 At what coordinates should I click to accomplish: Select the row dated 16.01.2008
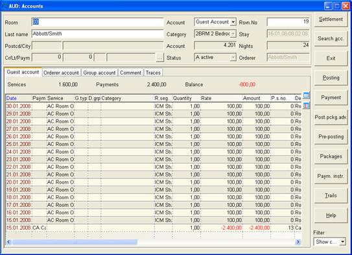154,213
